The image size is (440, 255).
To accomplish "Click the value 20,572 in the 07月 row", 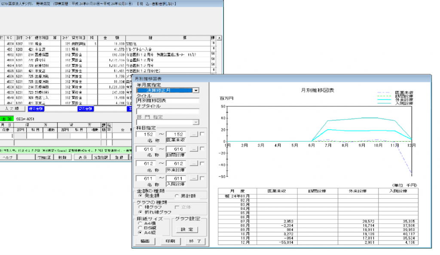I will click(368, 222).
